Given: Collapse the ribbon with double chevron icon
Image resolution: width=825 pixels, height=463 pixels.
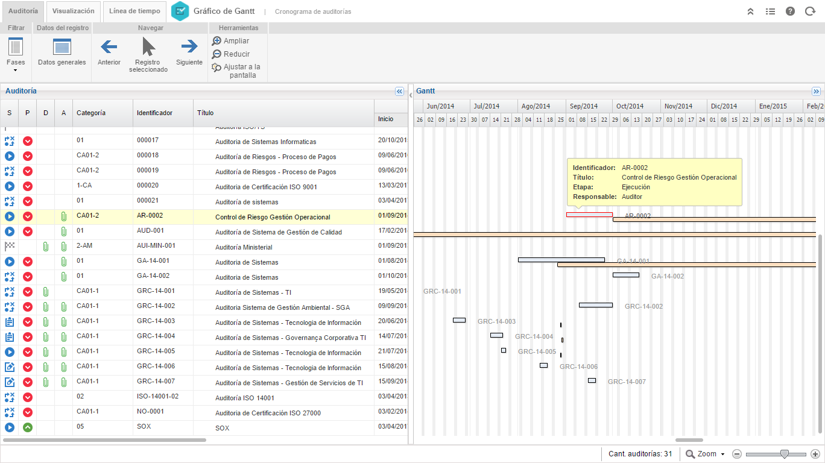Looking at the screenshot, I should tap(751, 11).
